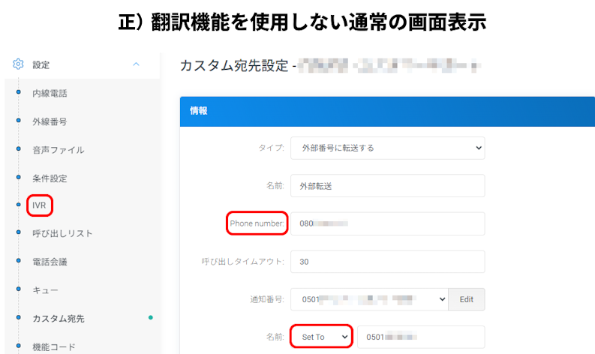Focus the 呼び出しタイムアウト field
Image resolution: width=595 pixels, height=354 pixels.
387,262
